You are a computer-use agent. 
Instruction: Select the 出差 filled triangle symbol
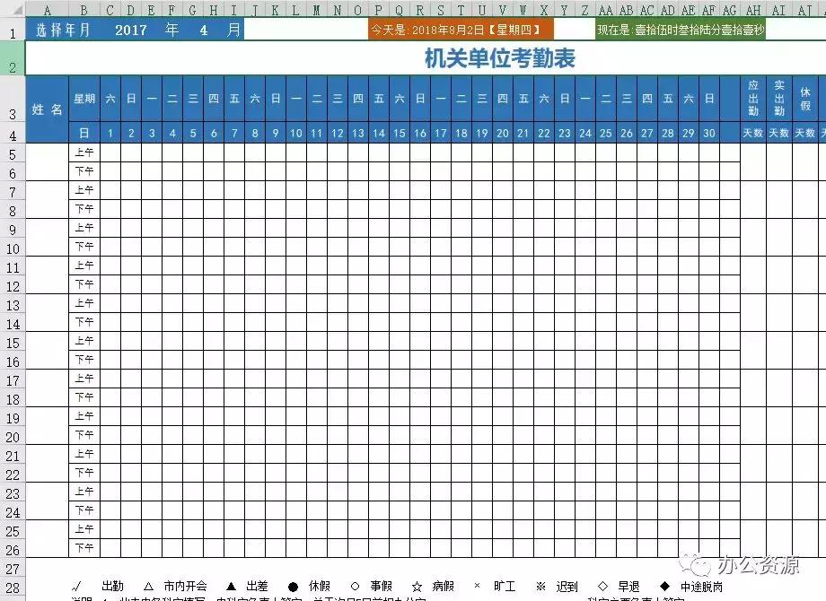230,587
